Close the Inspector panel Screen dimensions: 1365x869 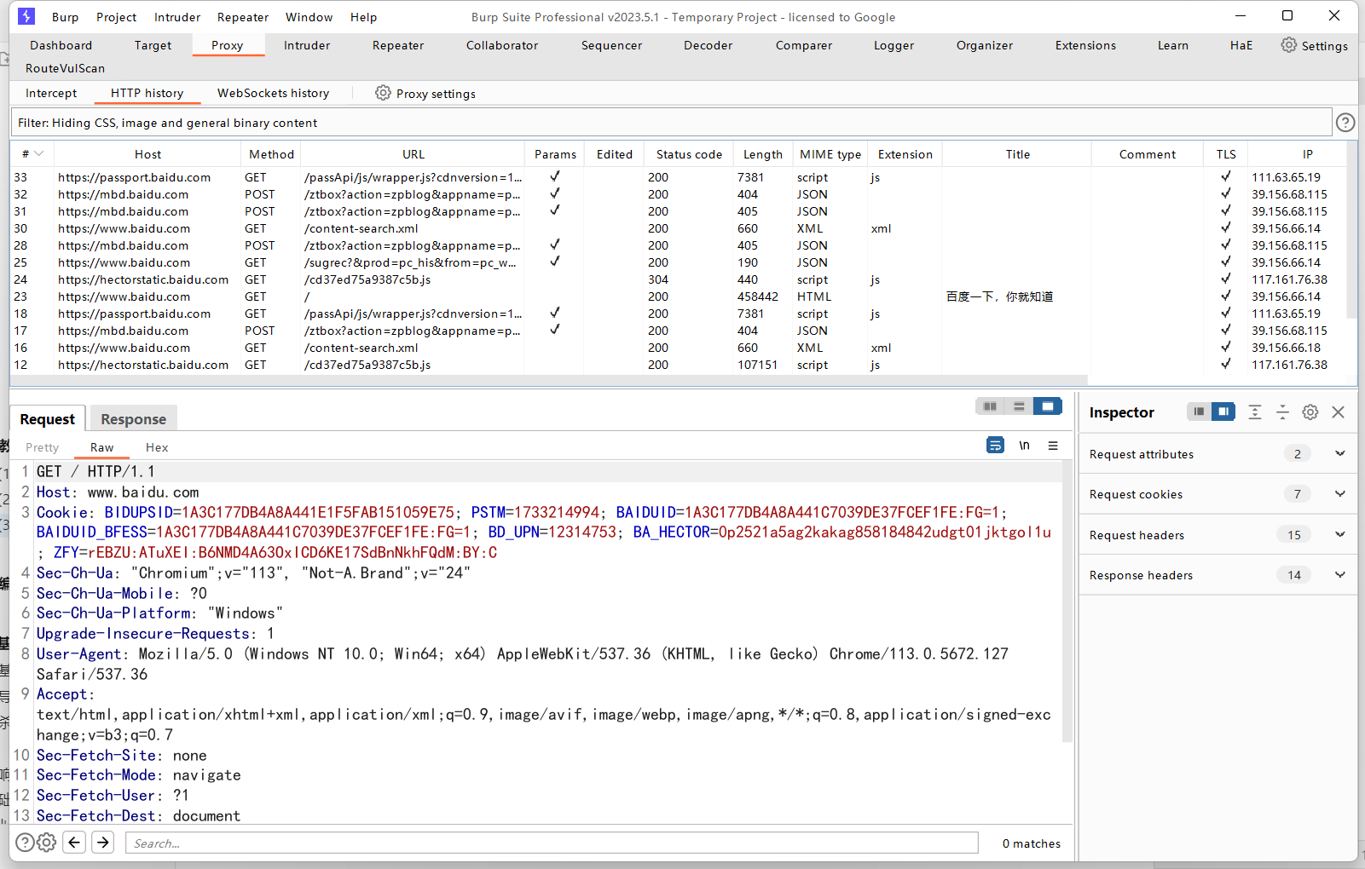(x=1339, y=412)
